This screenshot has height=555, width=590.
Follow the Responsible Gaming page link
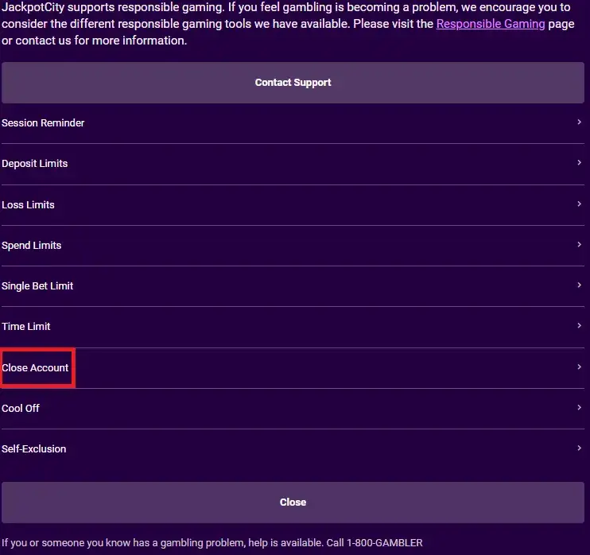point(491,24)
